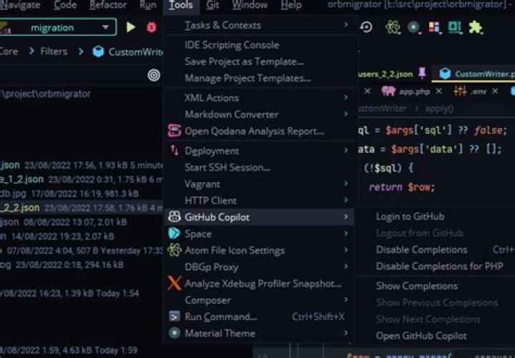Open the Git menu
515x358 pixels.
[x=213, y=5]
